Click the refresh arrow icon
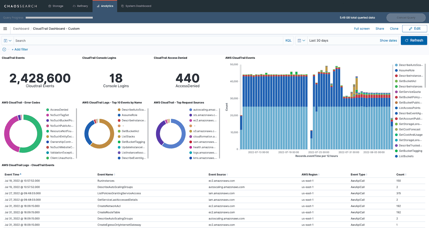The width and height of the screenshot is (429, 228). [406, 41]
